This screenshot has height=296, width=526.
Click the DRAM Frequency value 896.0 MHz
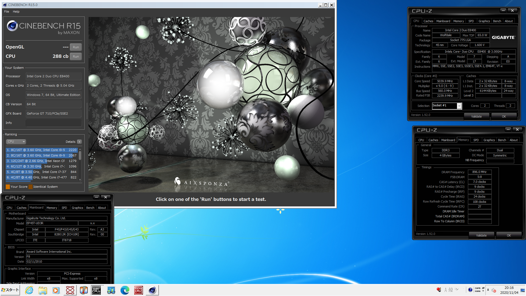click(479, 172)
